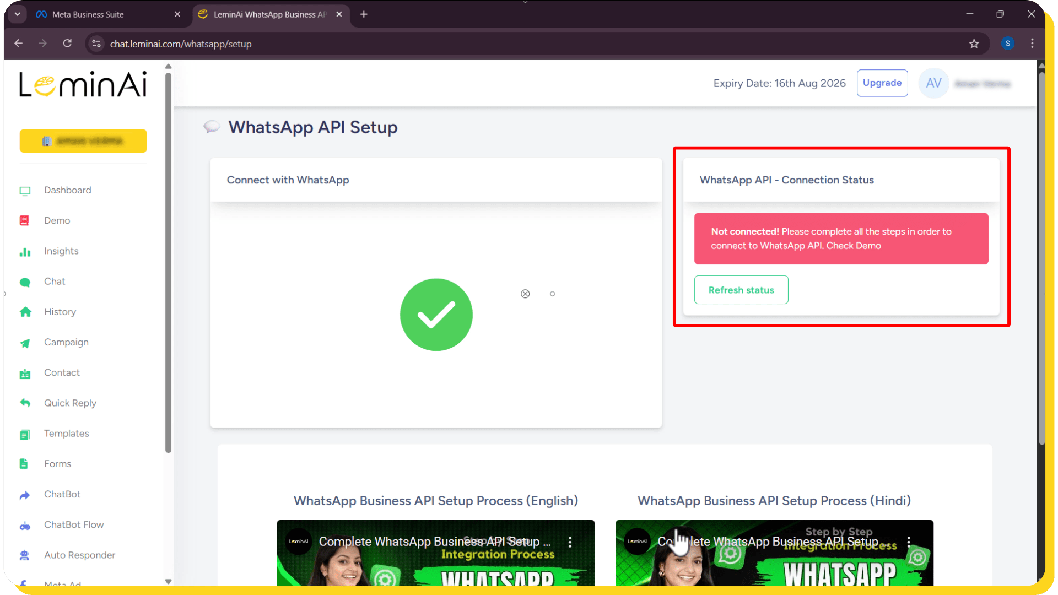1058x595 pixels.
Task: Open the Dashboard from the sidebar
Action: click(x=67, y=190)
